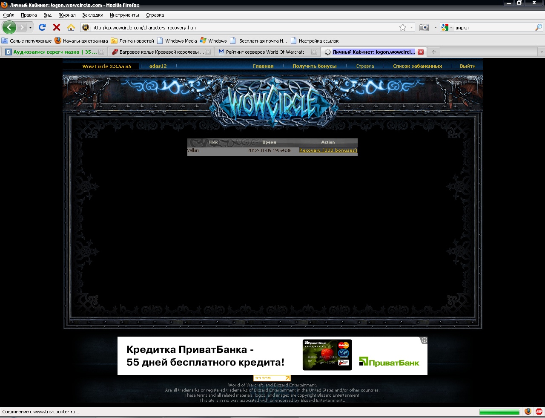Open the Adblock Plus ABP status icon
The height and width of the screenshot is (418, 545).
pos(539,412)
